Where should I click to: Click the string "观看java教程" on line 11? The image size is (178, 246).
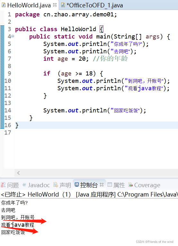[x=144, y=88]
